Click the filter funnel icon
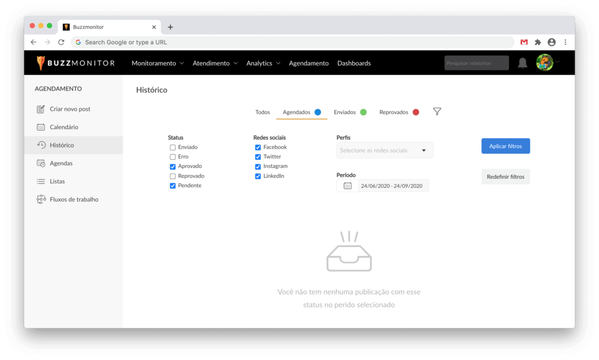 click(437, 112)
